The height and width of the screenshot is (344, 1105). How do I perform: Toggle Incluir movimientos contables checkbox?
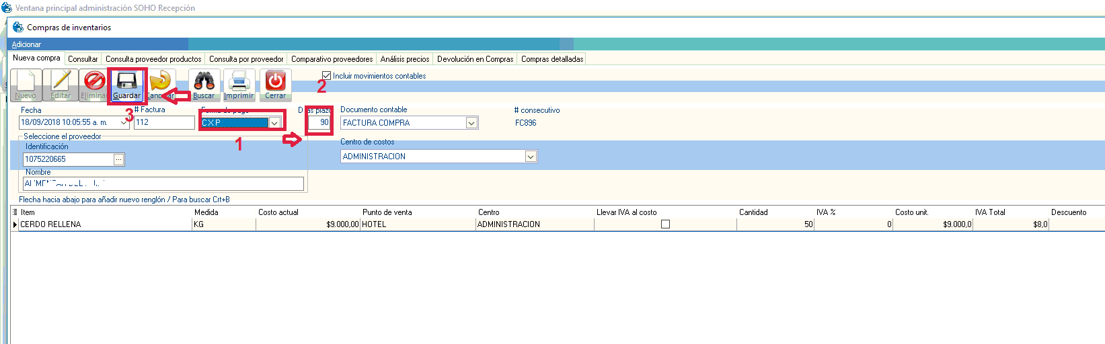click(327, 76)
